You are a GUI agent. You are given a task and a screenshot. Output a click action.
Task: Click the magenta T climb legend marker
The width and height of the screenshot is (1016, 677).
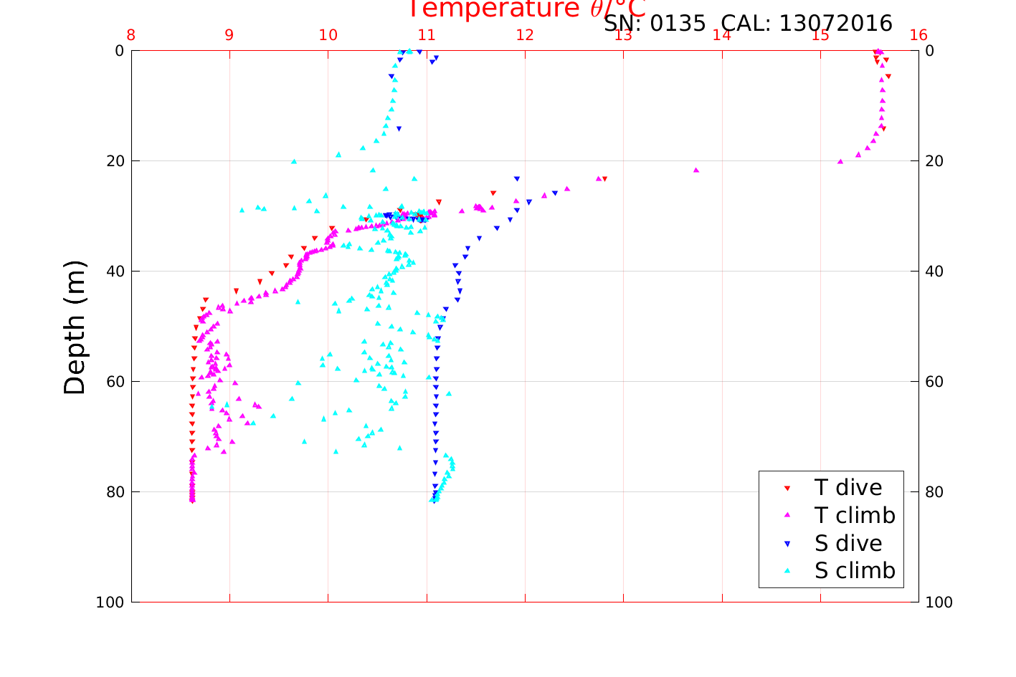[787, 515]
